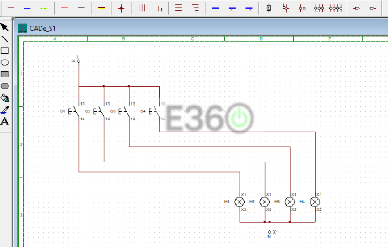Select the two-terminal connector symbol
The width and height of the screenshot is (388, 247).
tap(302, 8)
